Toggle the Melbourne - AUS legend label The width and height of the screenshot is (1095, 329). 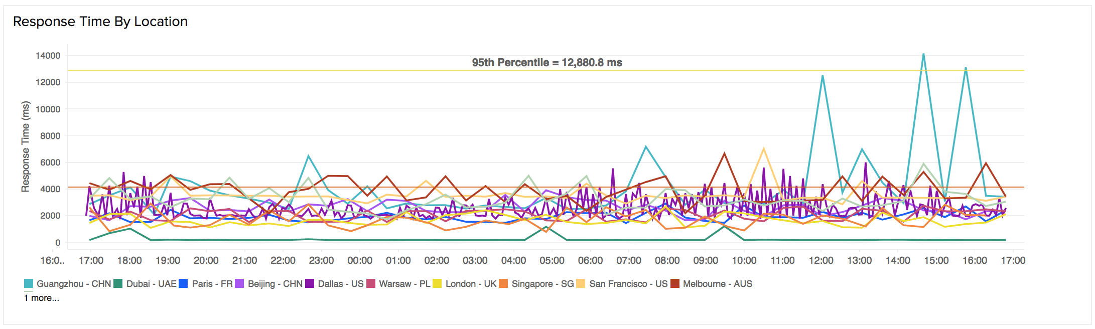tap(717, 284)
